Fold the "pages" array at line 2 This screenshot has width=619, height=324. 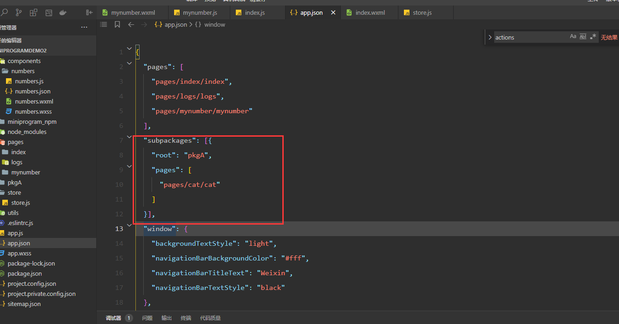click(129, 63)
